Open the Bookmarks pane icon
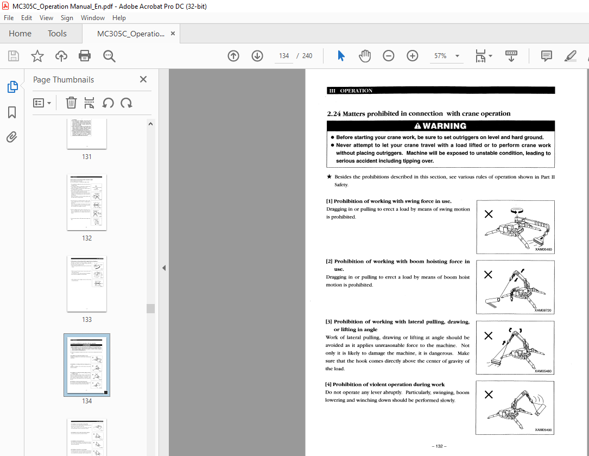The height and width of the screenshot is (456, 589). (12, 112)
